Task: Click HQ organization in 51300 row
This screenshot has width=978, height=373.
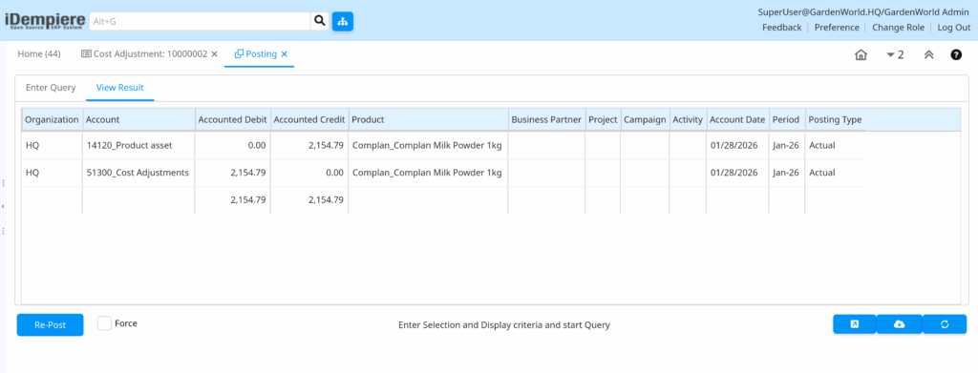Action: point(32,173)
